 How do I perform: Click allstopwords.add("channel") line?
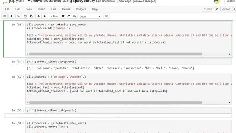pos(48,28)
